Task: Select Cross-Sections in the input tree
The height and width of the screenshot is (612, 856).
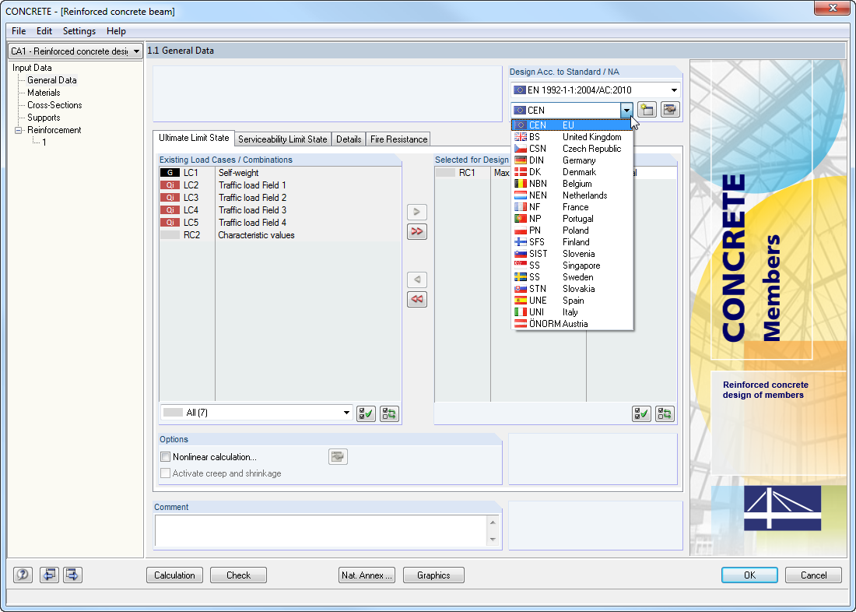Action: (x=54, y=105)
